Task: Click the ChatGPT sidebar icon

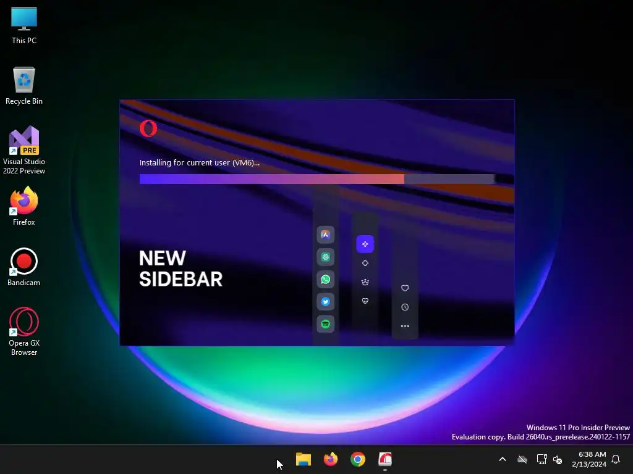Action: point(325,257)
